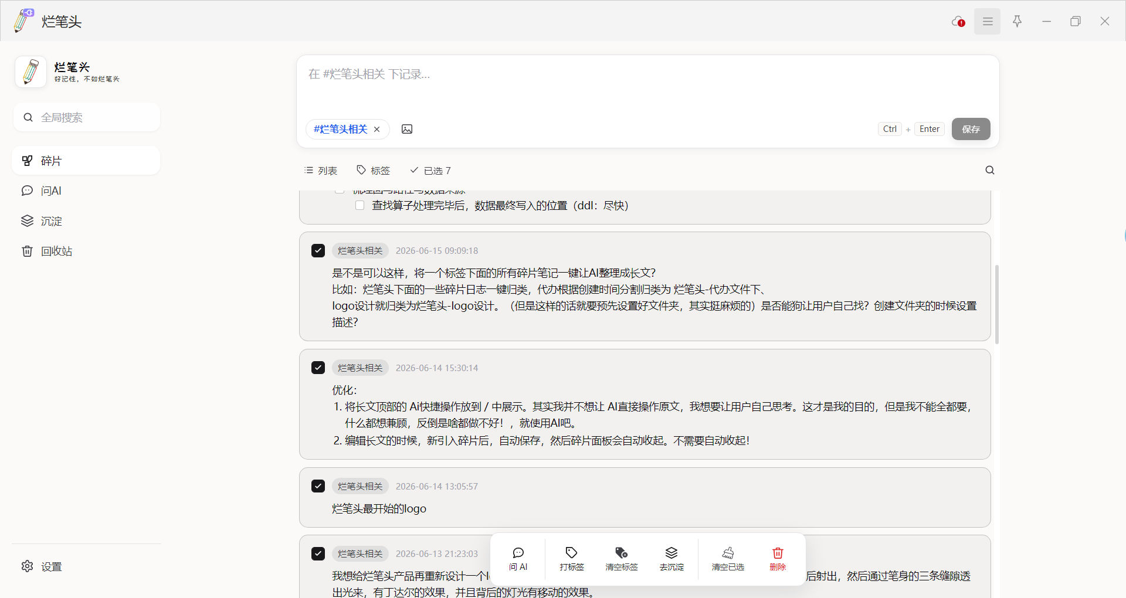
Task: Switch view using the 列表 control
Action: click(321, 171)
